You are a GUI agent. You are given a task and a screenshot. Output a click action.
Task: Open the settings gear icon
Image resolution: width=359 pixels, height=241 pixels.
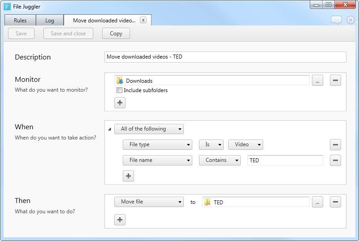350,20
